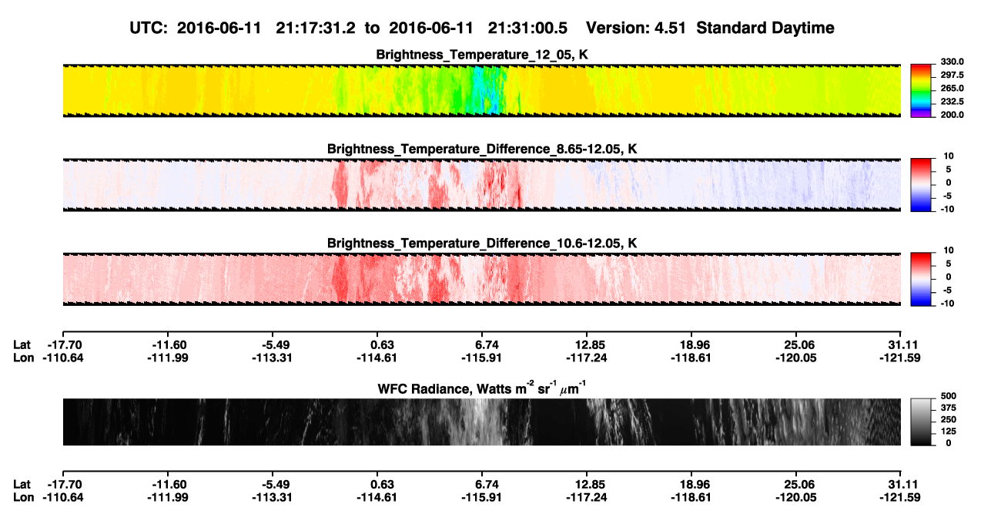1001x514 pixels.
Task: Click longitude -120.05 below the WFC Radiance panel
Action: tap(795, 498)
